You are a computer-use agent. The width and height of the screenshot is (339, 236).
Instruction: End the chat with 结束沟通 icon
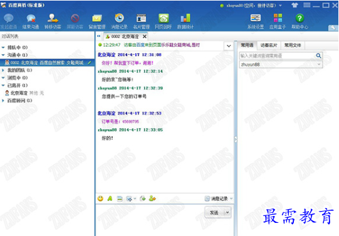31,21
